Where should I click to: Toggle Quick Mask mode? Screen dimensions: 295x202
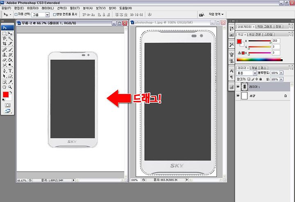7,105
